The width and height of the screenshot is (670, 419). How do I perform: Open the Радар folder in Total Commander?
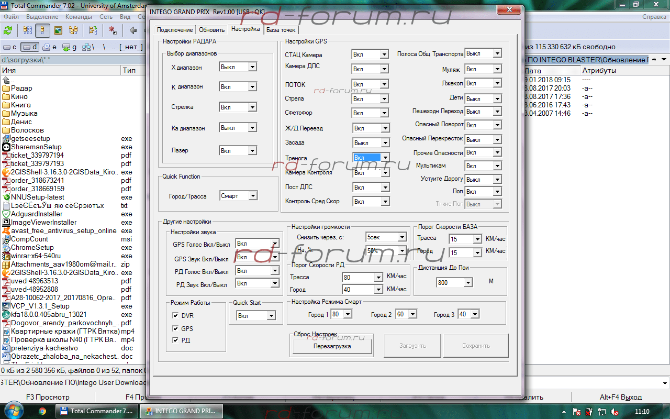(x=21, y=88)
